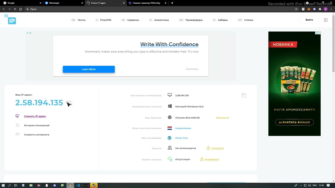Click the Исправить? data protection link
335x188 pixels.
(212, 159)
